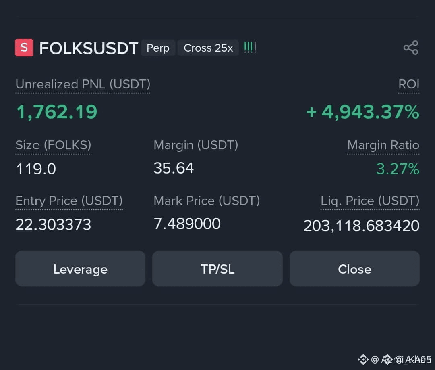Click the red S short-position badge

[24, 48]
